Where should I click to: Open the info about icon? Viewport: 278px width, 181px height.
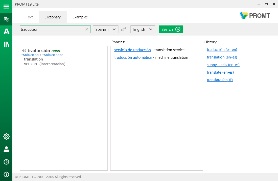pos(6,174)
